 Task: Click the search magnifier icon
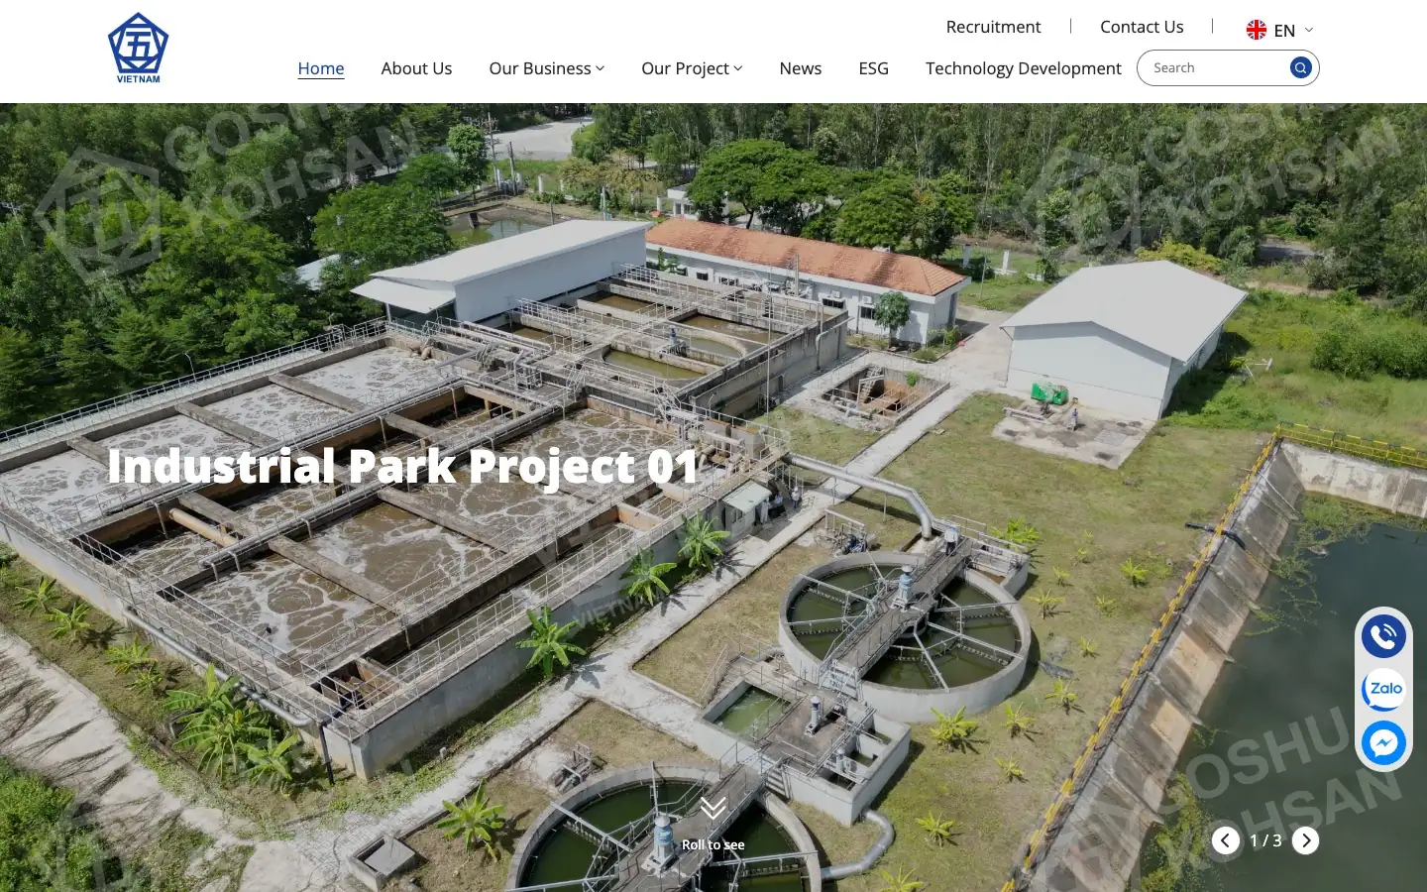tap(1300, 67)
